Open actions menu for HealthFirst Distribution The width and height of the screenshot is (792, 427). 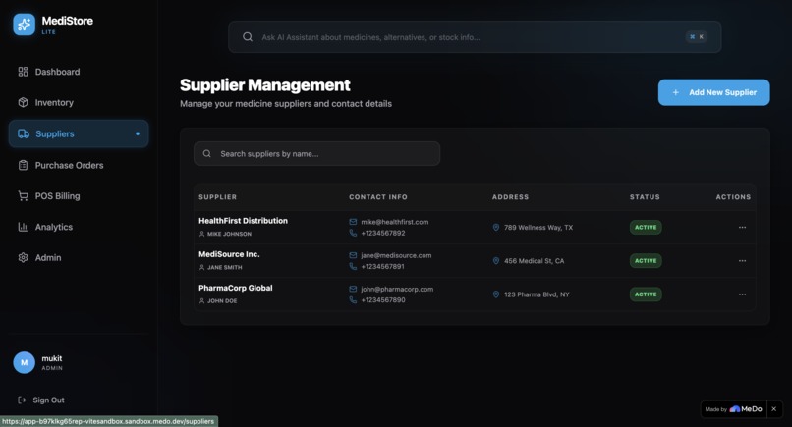click(x=742, y=227)
